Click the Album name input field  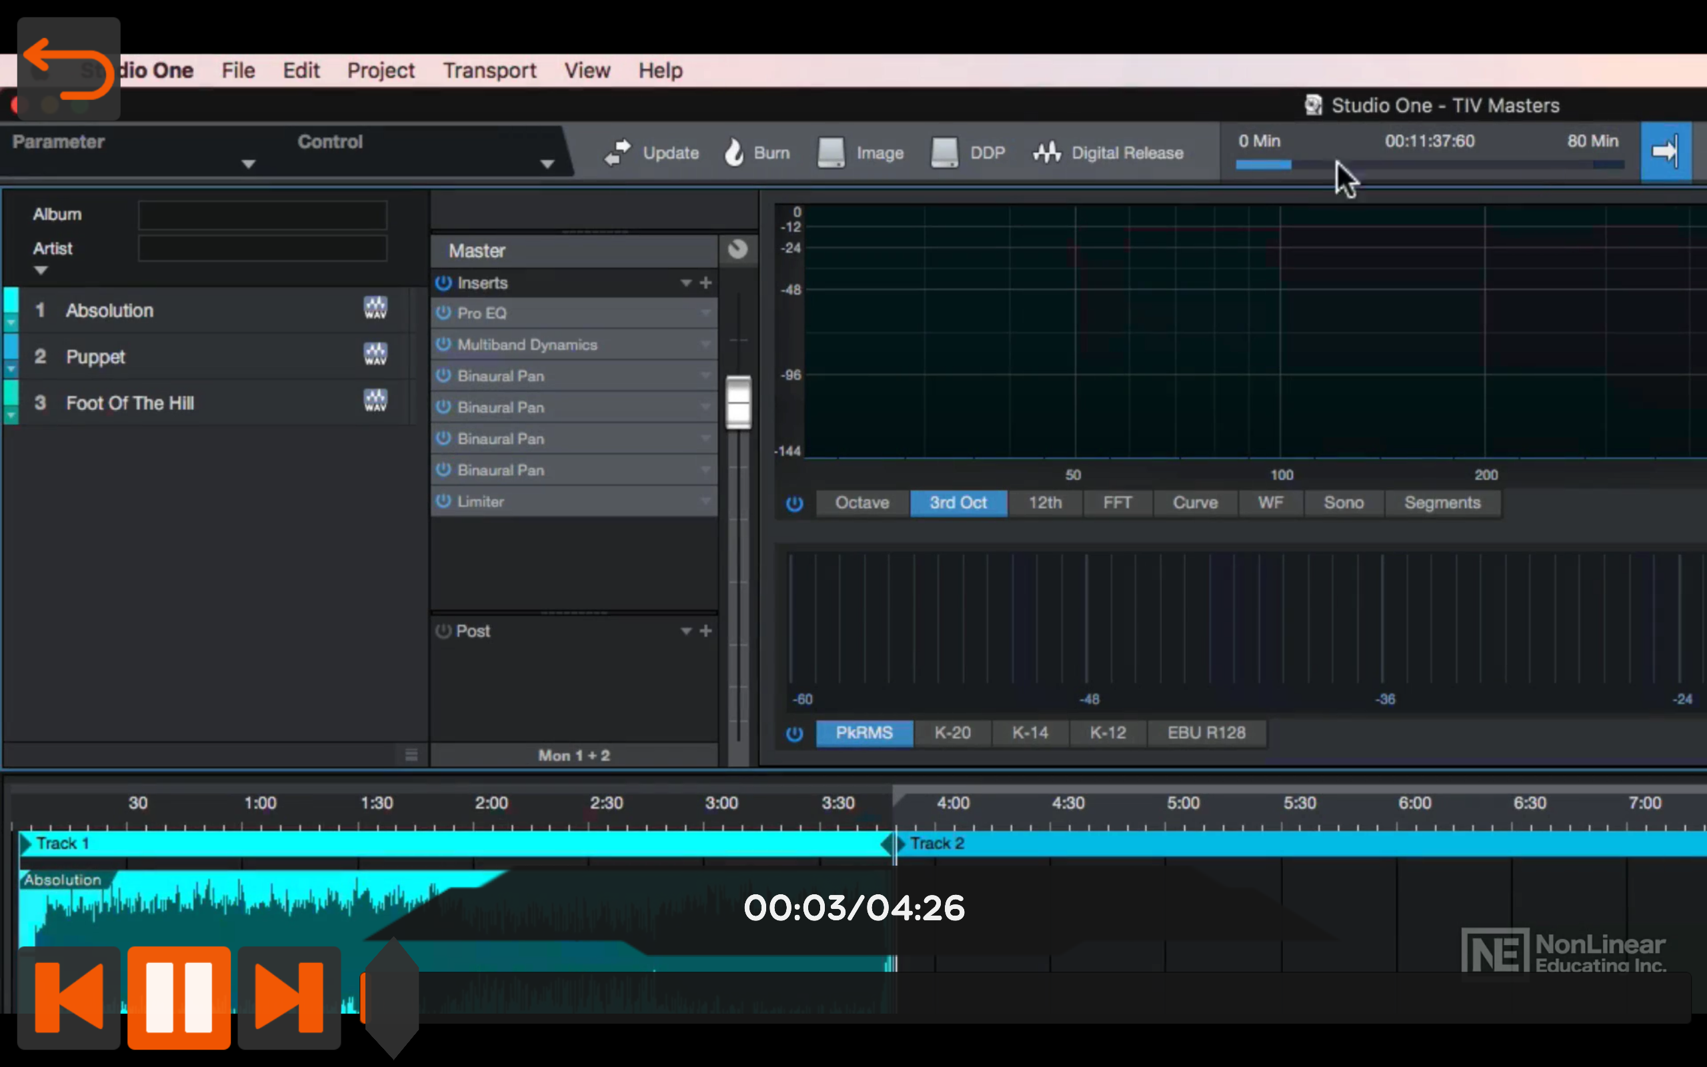[x=261, y=215]
